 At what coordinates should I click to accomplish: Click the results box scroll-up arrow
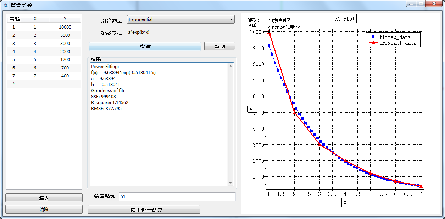coord(231,66)
